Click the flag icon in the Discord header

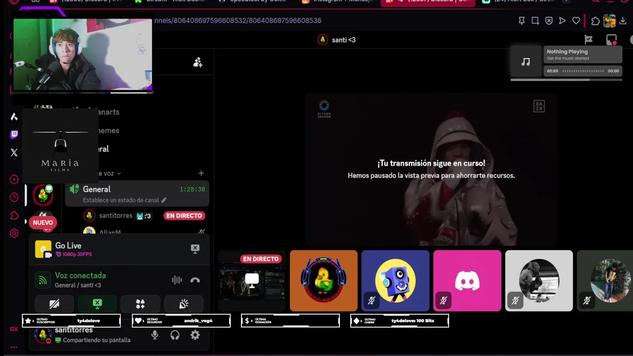click(588, 40)
